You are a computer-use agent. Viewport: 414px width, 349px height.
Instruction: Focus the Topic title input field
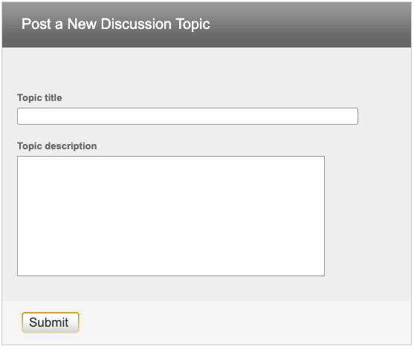(x=187, y=116)
